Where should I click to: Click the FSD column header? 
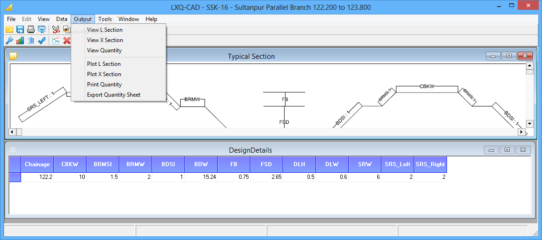pyautogui.click(x=267, y=164)
